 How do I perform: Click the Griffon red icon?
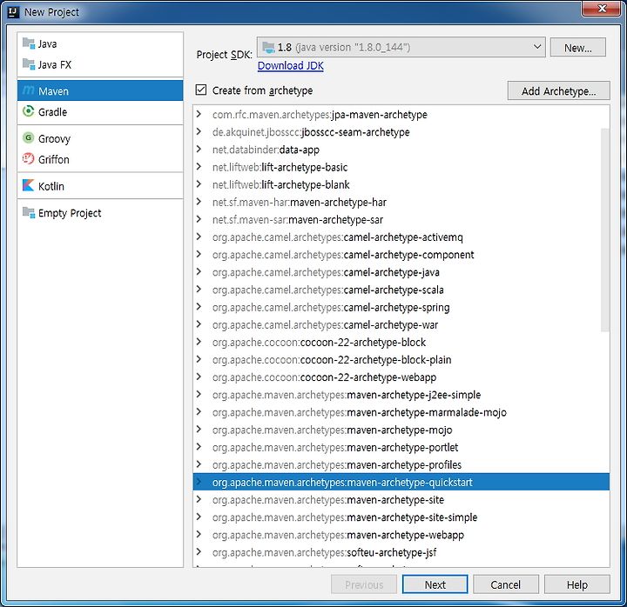29,158
